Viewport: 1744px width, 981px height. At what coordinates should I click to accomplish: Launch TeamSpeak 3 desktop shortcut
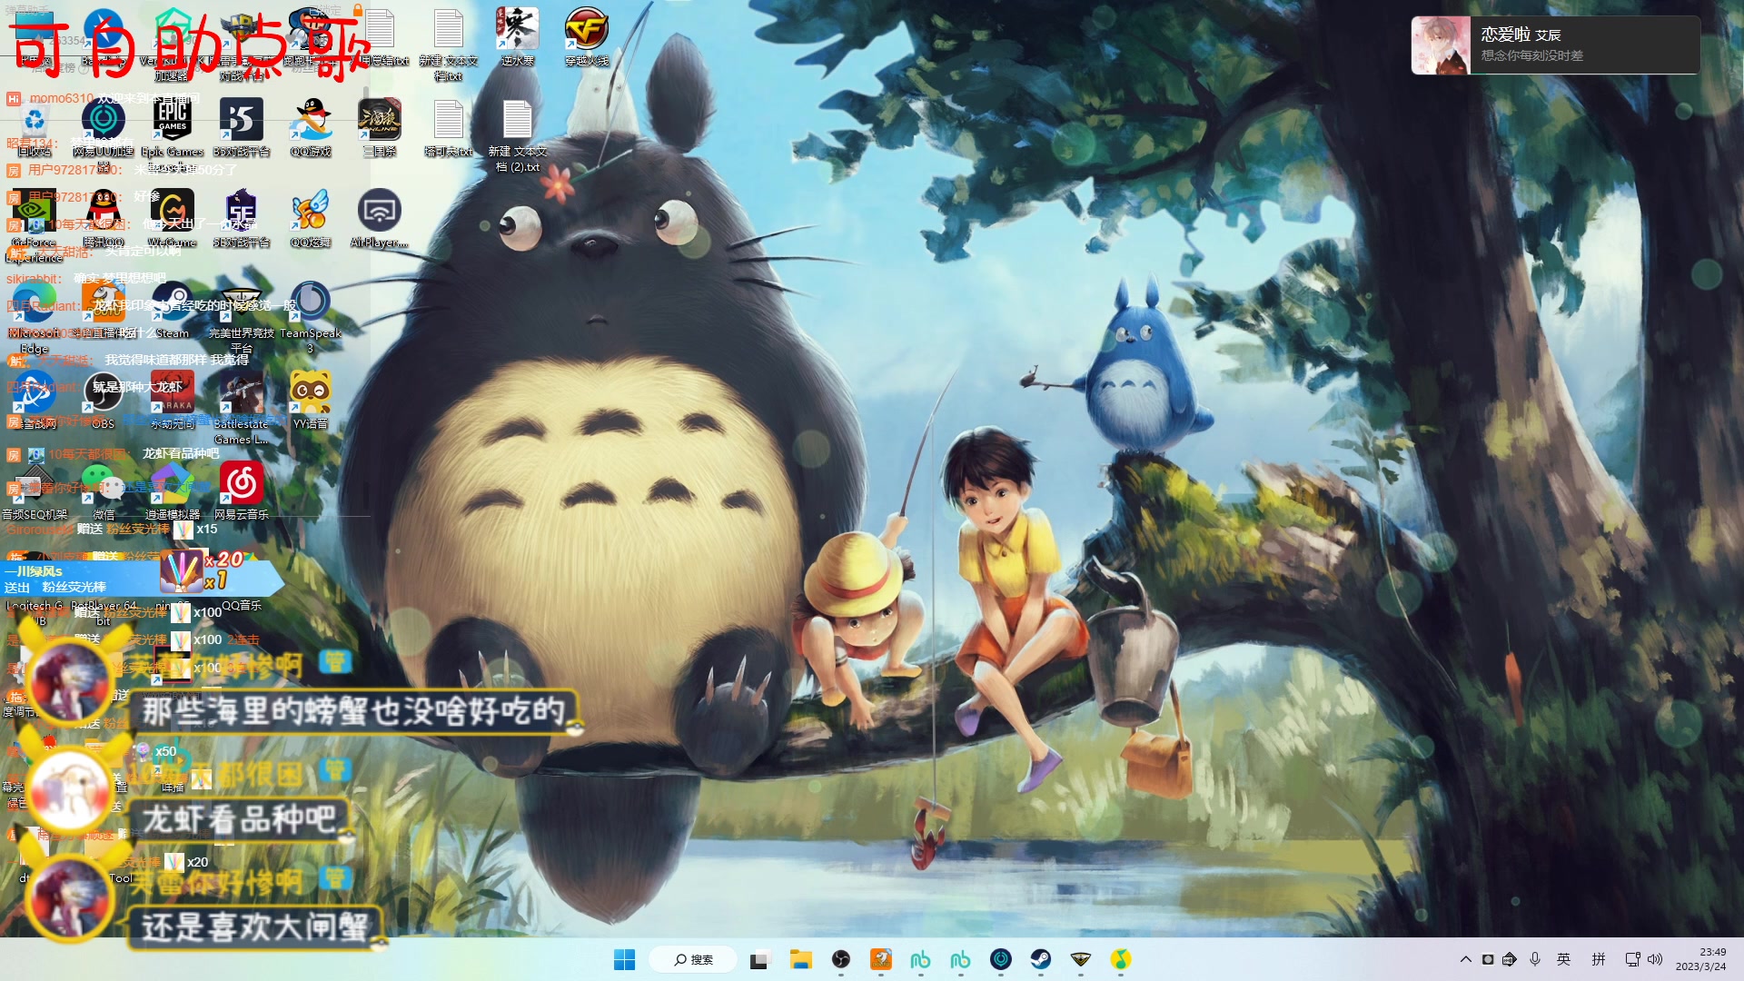311,316
